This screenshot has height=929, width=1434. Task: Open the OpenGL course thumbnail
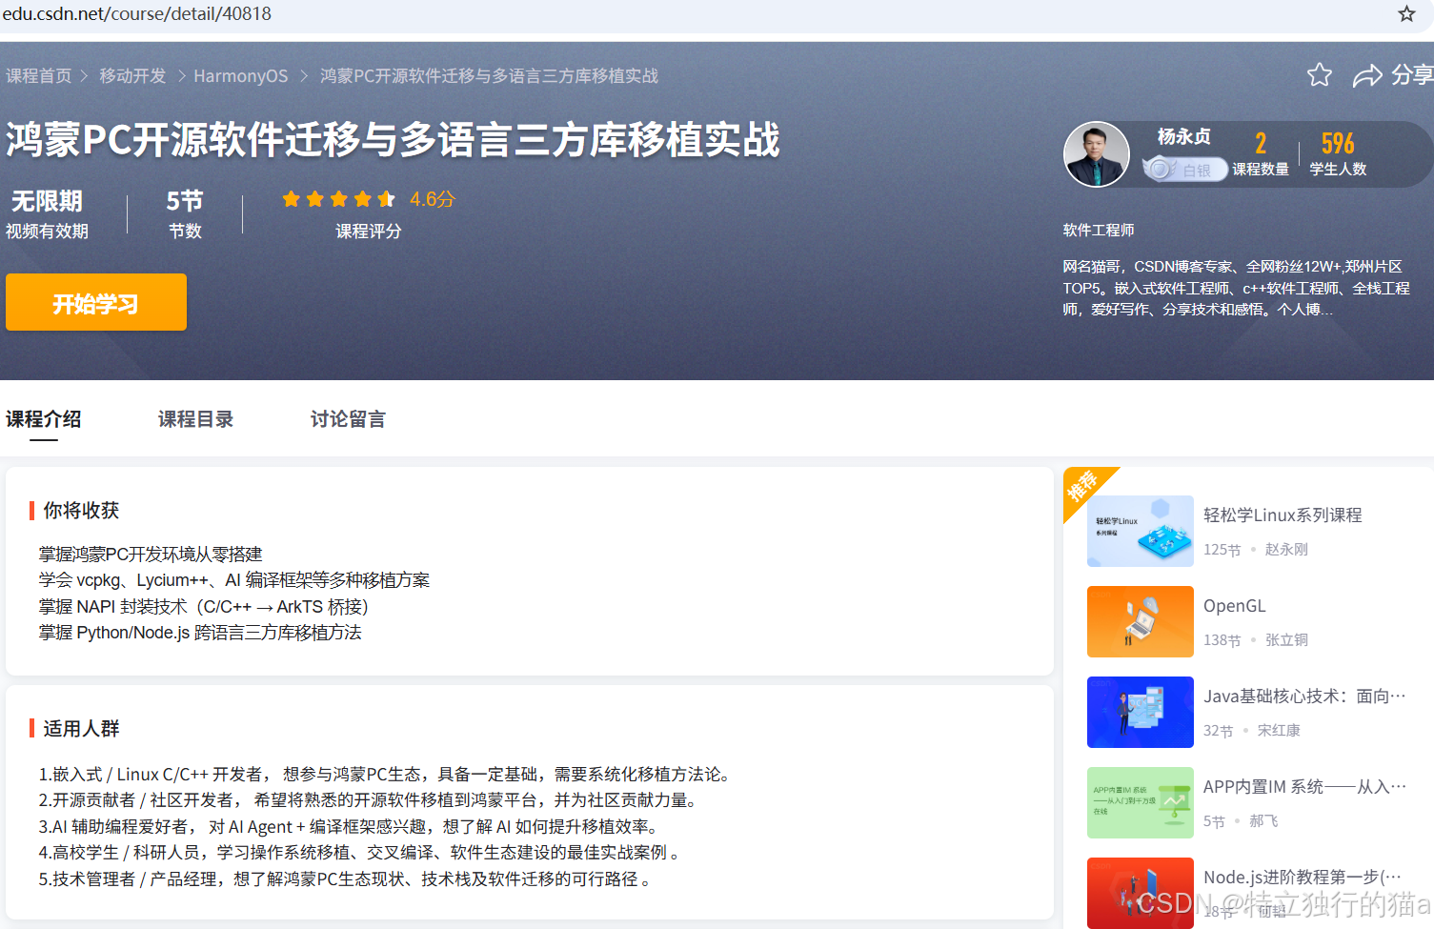tap(1141, 621)
